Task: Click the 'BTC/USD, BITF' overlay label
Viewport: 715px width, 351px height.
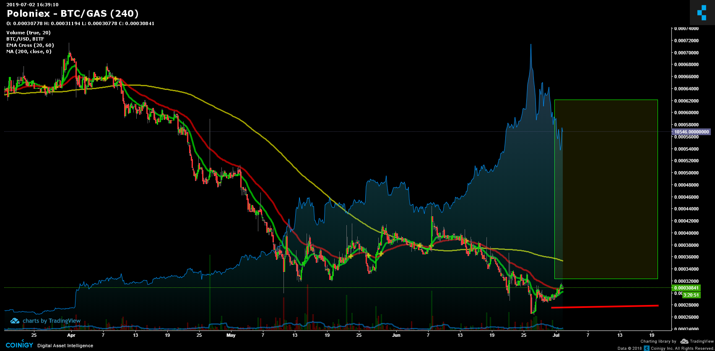Action: tap(25, 39)
